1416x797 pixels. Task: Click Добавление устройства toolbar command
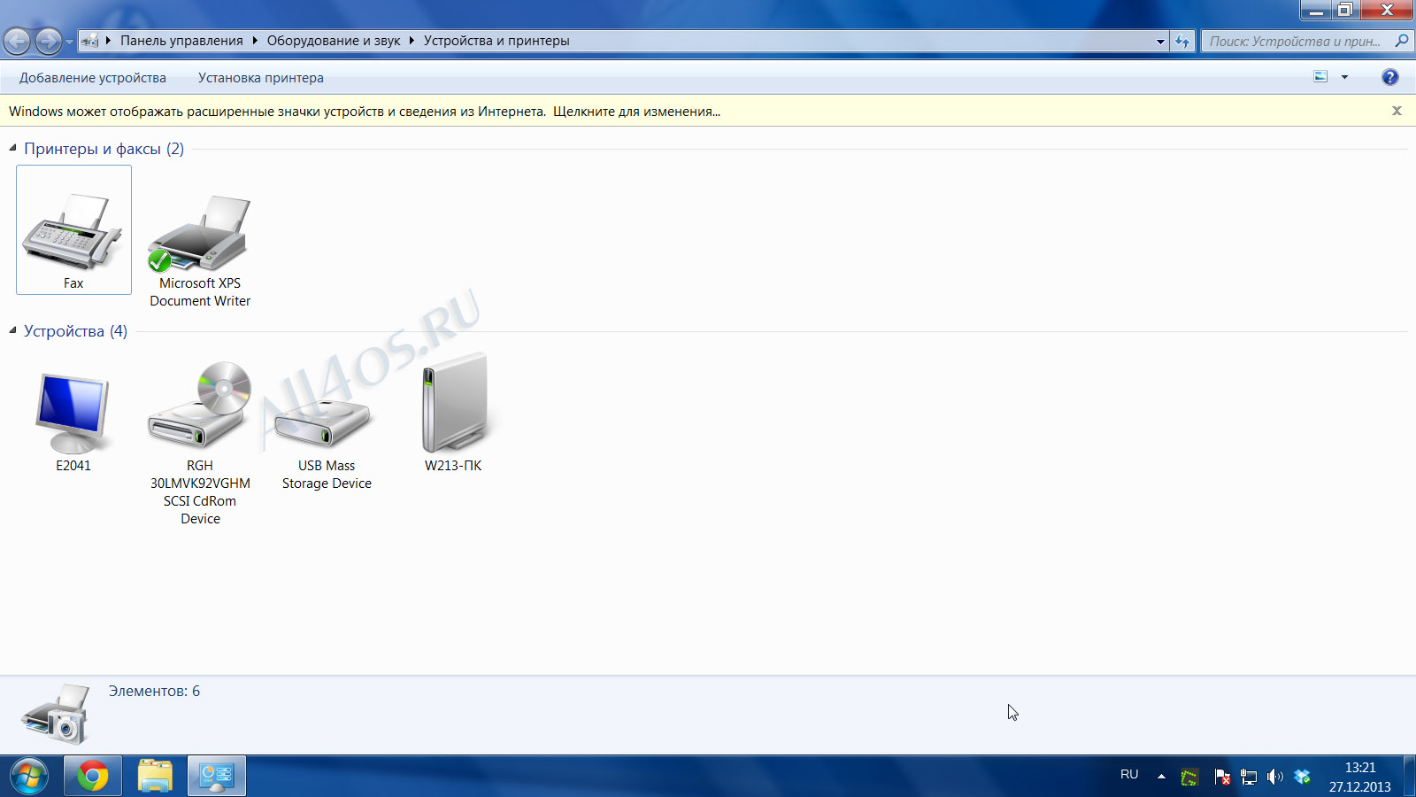tap(93, 78)
